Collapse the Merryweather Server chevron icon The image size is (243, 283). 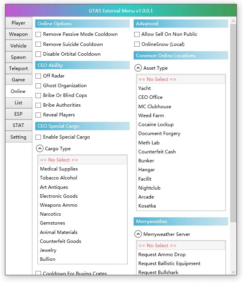click(138, 234)
